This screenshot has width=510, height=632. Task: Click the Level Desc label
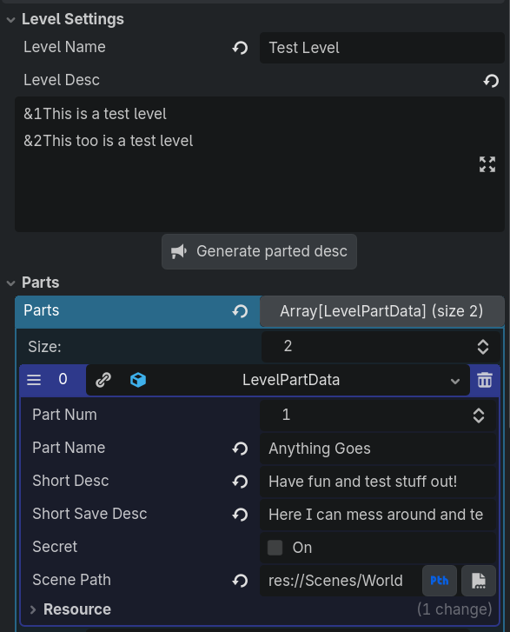[x=62, y=80]
